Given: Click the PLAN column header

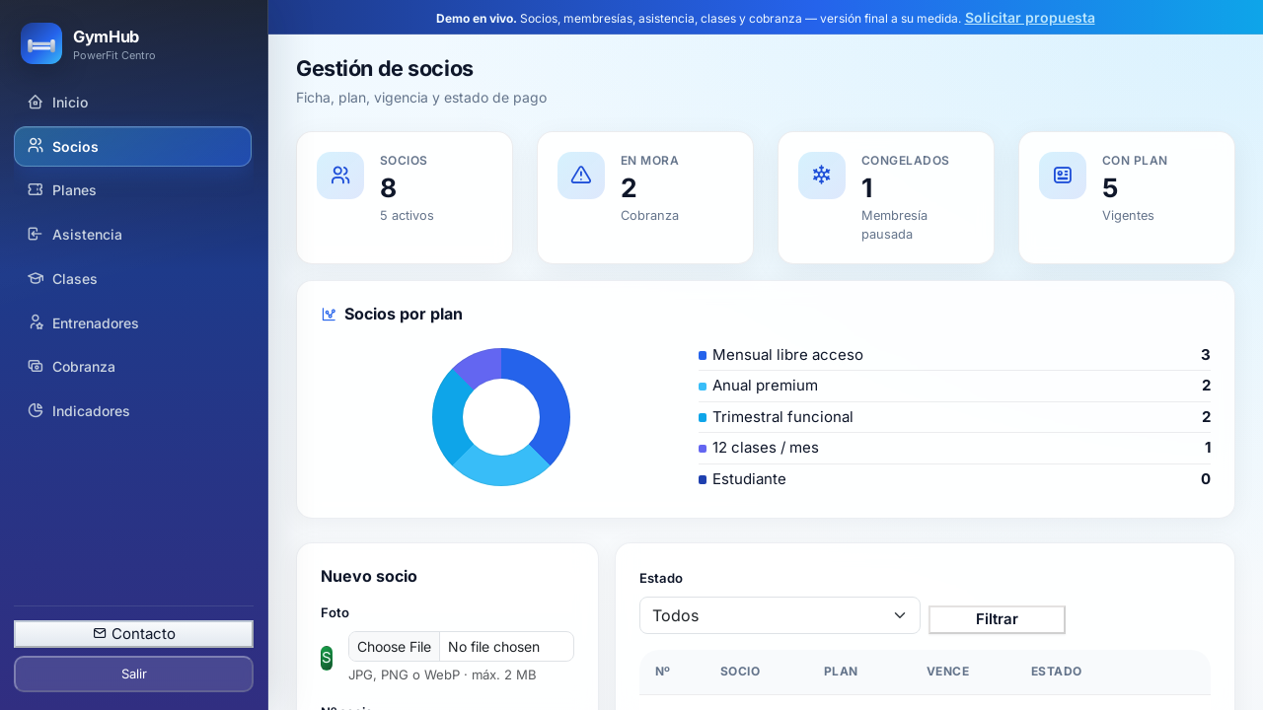Looking at the screenshot, I should pyautogui.click(x=841, y=672).
